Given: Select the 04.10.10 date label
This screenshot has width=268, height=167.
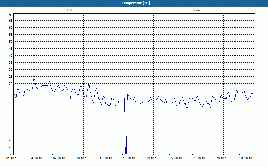Looking at the screenshot, I should point(36,158).
